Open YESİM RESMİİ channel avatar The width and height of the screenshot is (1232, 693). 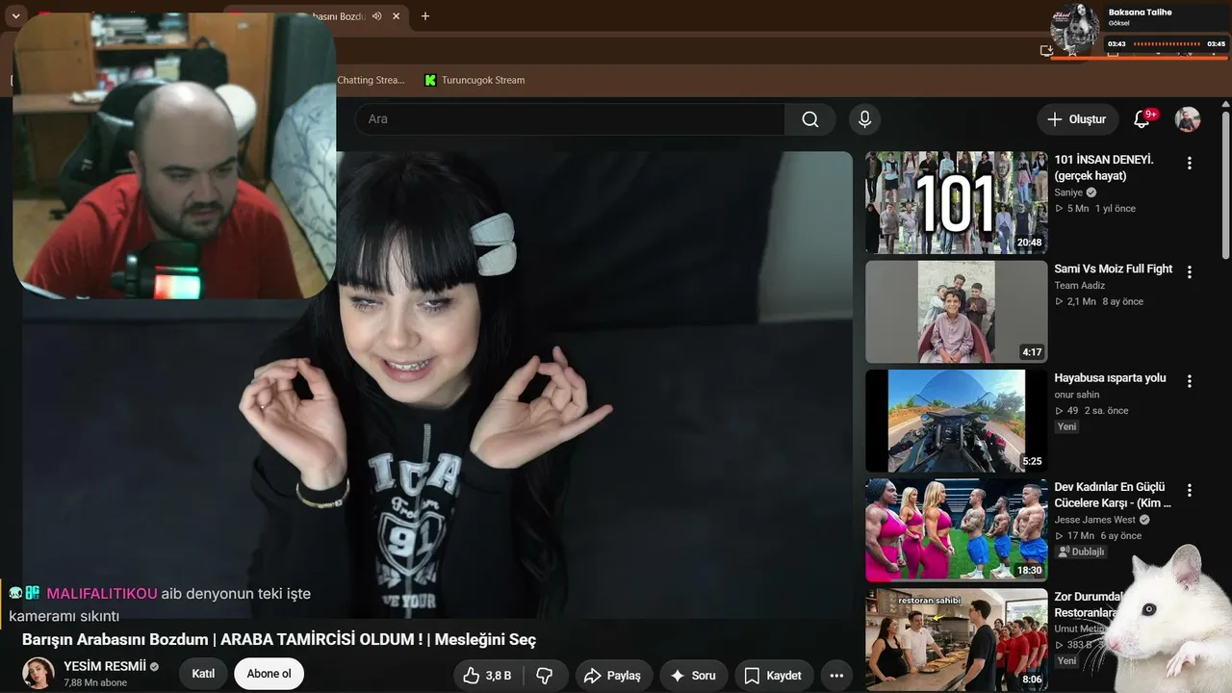38,674
